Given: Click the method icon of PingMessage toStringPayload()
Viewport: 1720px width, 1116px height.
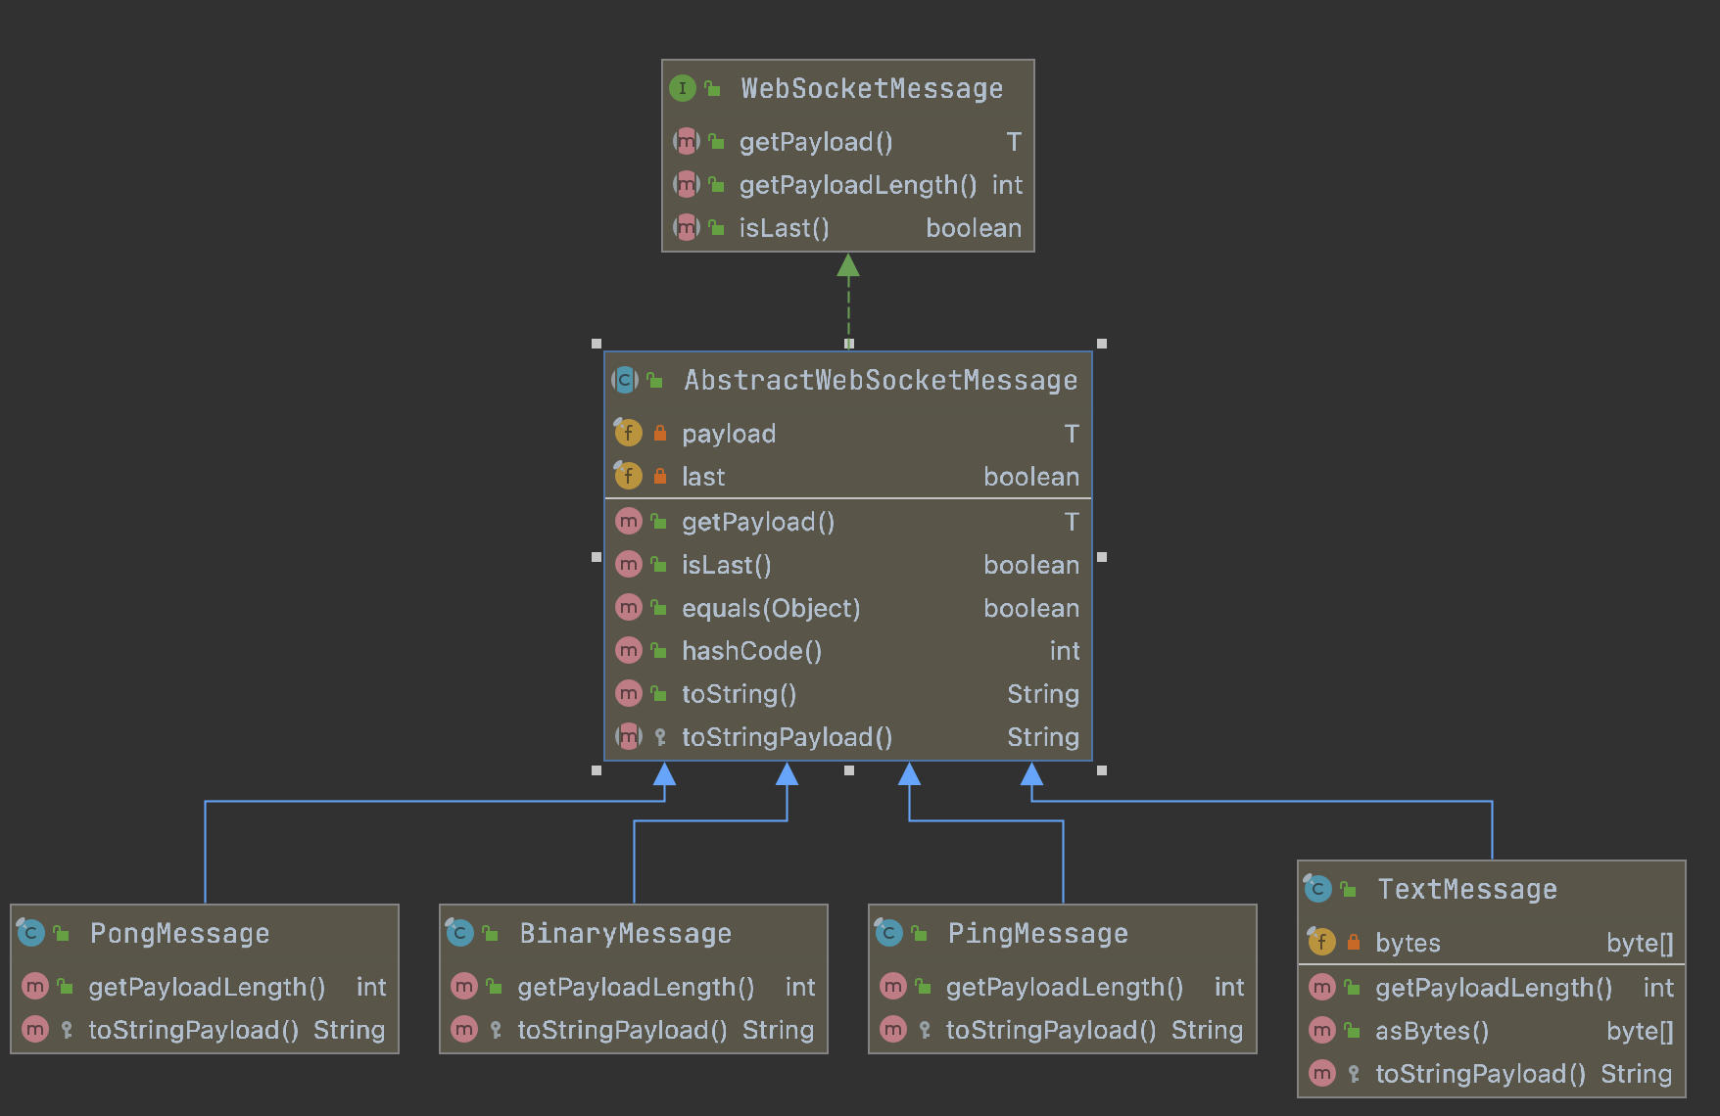Looking at the screenshot, I should pos(893,1030).
